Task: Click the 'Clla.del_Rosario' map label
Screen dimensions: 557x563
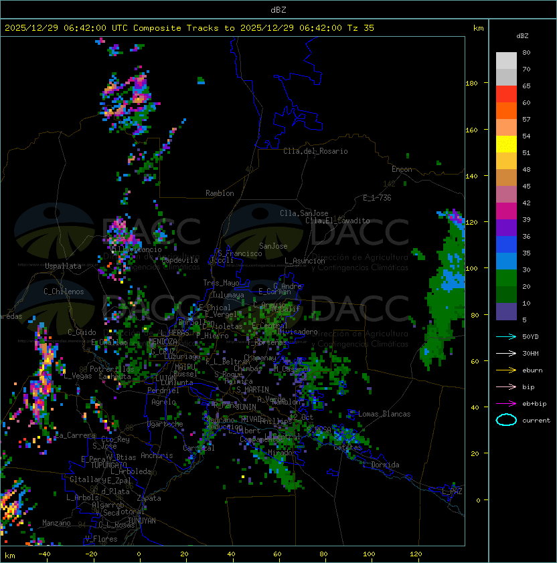Action: (x=315, y=151)
